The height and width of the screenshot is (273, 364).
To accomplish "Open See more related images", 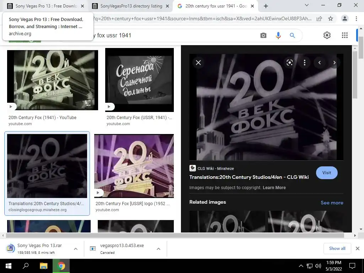I will coord(332,203).
